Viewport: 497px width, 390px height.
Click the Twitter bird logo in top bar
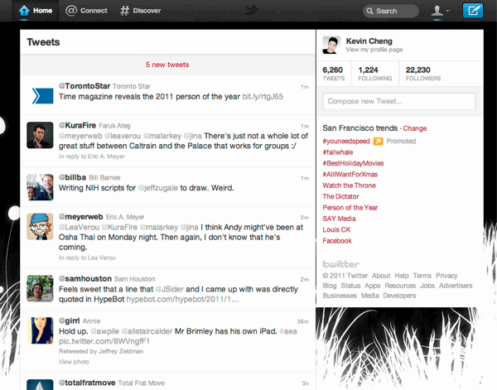point(251,11)
